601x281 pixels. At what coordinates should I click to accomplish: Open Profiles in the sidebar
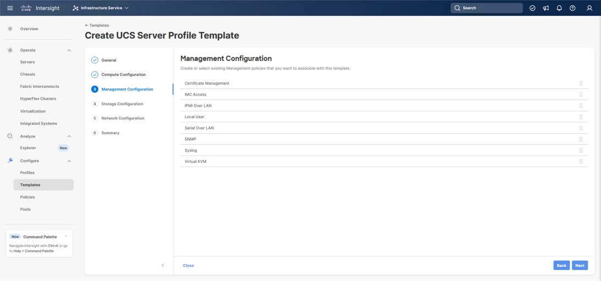[27, 173]
